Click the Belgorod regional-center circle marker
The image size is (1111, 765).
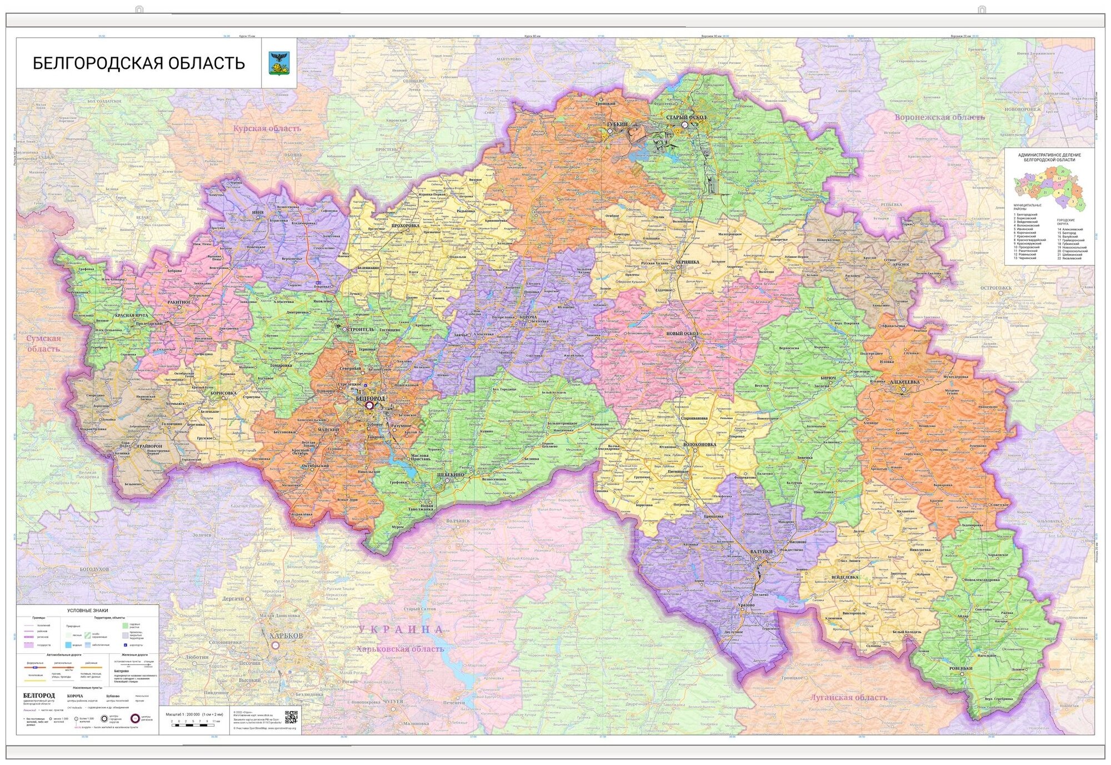(369, 406)
